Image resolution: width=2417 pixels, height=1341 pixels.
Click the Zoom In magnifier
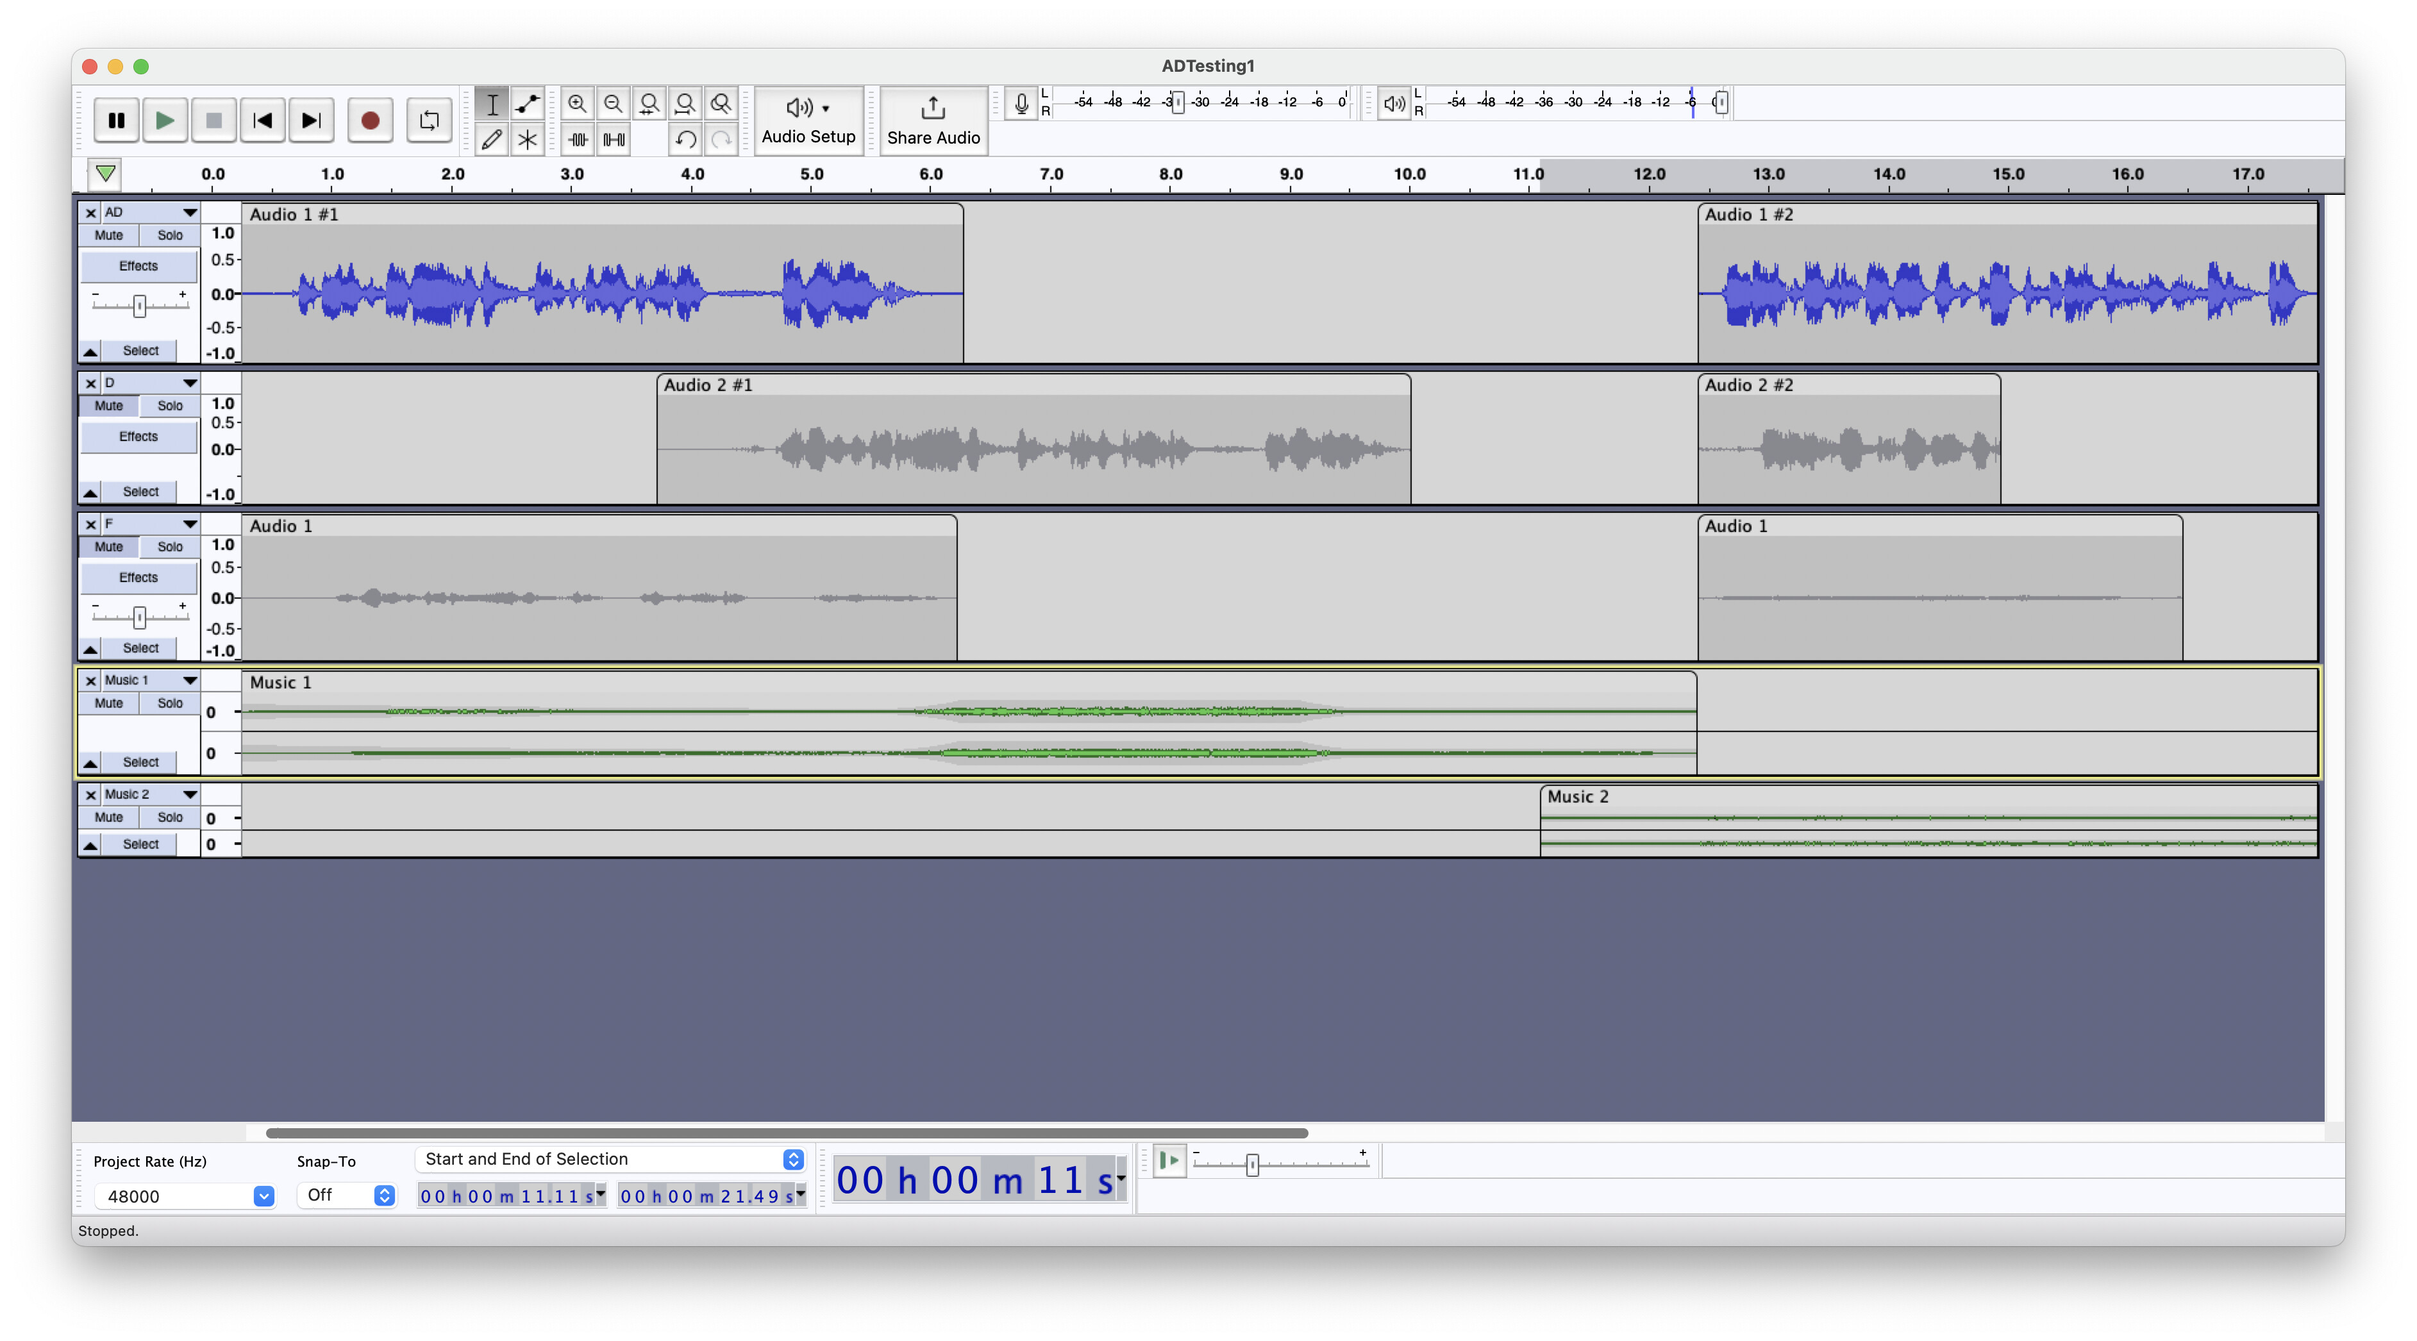pos(577,103)
